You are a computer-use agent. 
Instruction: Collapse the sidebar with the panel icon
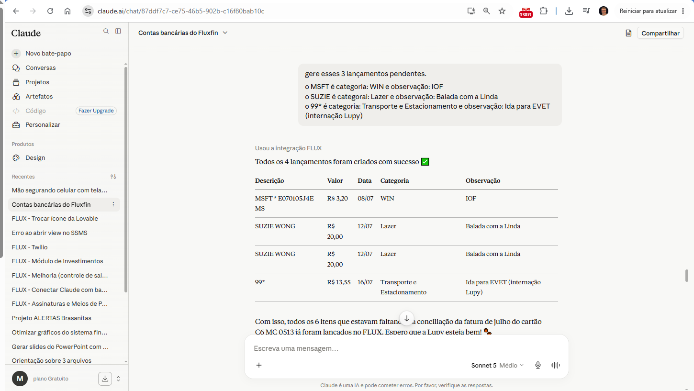click(118, 31)
